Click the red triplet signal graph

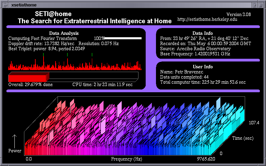75,62
